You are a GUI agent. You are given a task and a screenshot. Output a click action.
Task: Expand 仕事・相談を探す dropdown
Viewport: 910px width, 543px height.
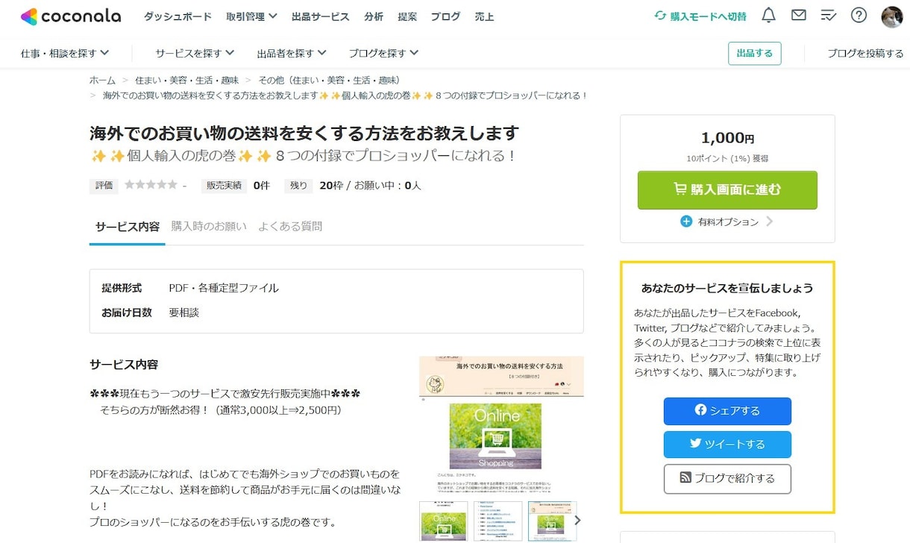pos(65,53)
